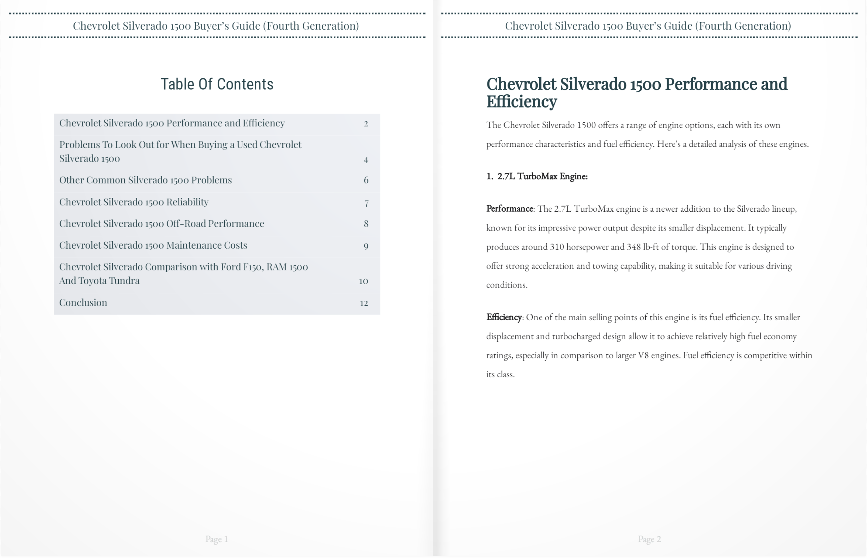Click the bold 'Performance' paragraph label
This screenshot has height=558, width=867.
click(509, 209)
